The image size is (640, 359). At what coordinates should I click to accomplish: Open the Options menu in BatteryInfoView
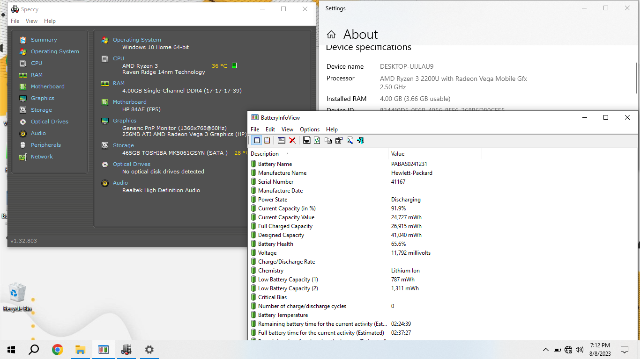coord(310,129)
